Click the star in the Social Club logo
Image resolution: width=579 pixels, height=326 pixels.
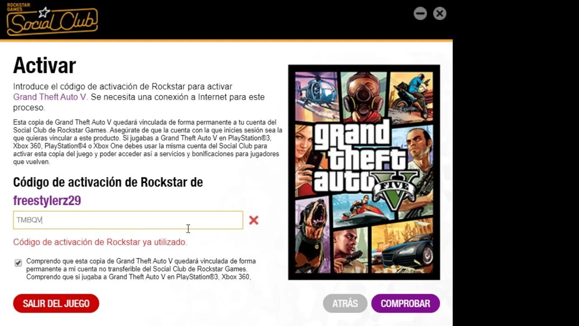(x=44, y=12)
